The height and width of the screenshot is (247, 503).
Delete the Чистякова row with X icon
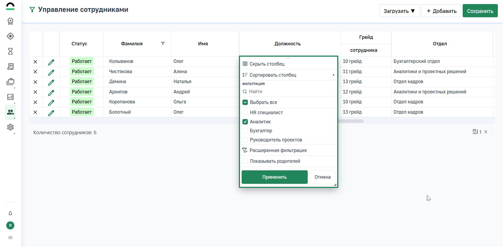tap(35, 72)
